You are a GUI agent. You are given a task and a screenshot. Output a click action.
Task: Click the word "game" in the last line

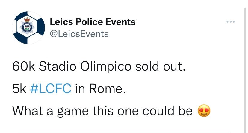pos(73,112)
